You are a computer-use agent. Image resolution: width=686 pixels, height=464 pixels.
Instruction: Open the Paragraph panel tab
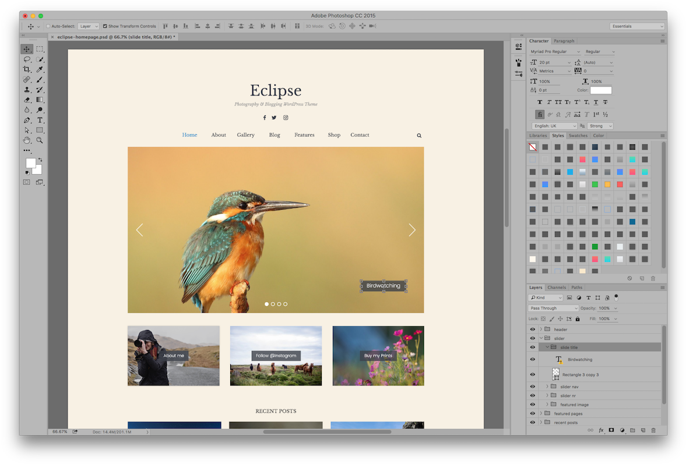click(564, 41)
